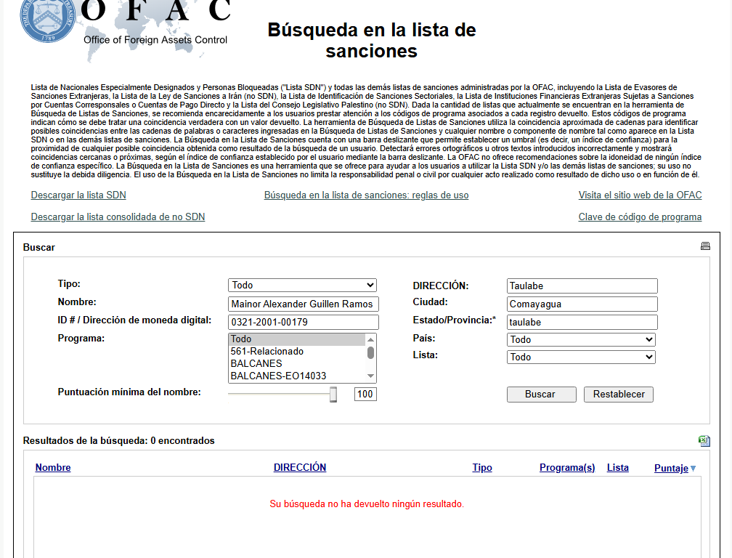Click into the Ciudad input field

582,304
